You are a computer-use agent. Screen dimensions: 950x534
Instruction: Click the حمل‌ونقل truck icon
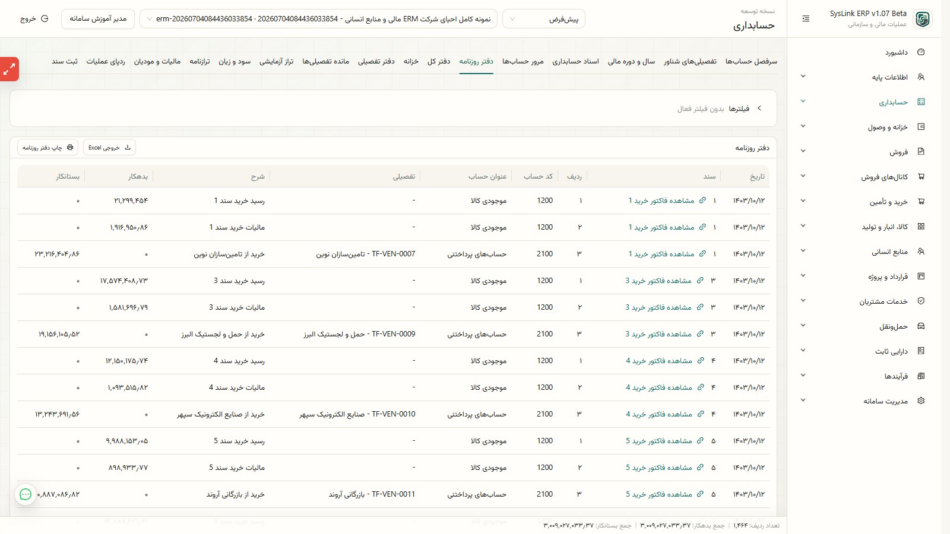[921, 326]
